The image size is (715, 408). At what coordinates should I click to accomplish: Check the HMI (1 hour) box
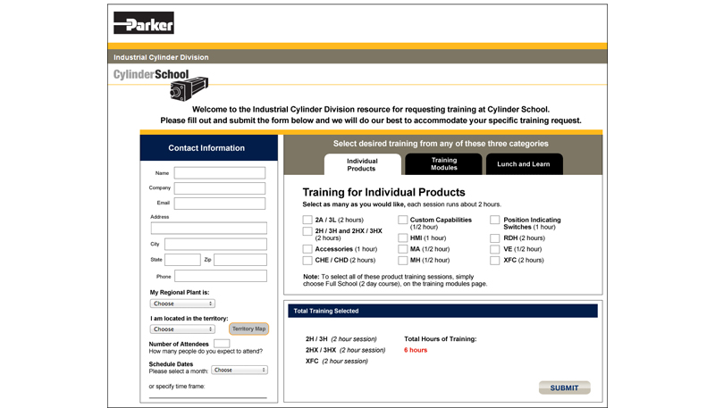point(403,238)
